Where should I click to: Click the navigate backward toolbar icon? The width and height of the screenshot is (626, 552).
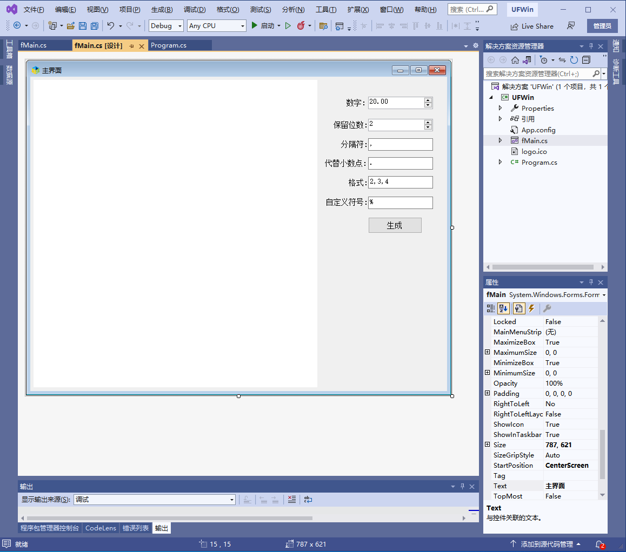[17, 25]
